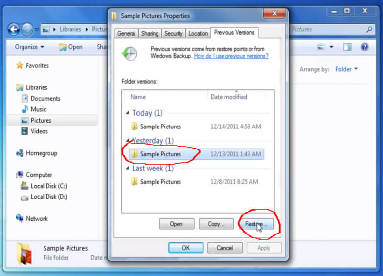Switch to the General tab
Viewport: 383px width, 276px height.
click(126, 33)
